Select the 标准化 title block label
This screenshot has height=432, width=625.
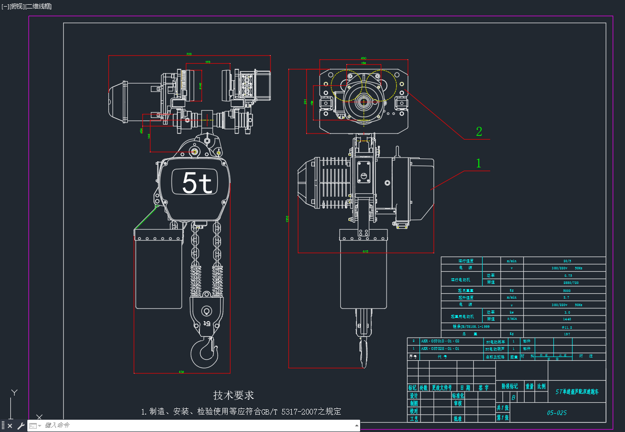pos(458,396)
